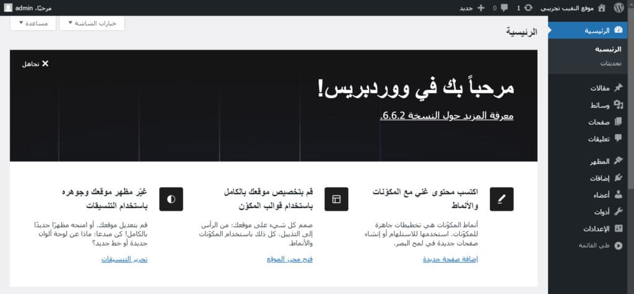Click إضافة صفحة جديدة link
Viewport: 634px width, 294px height.
click(451, 259)
